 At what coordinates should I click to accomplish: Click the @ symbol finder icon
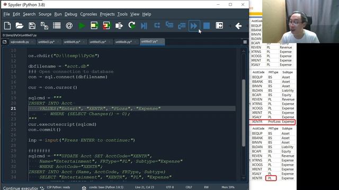[69, 26]
